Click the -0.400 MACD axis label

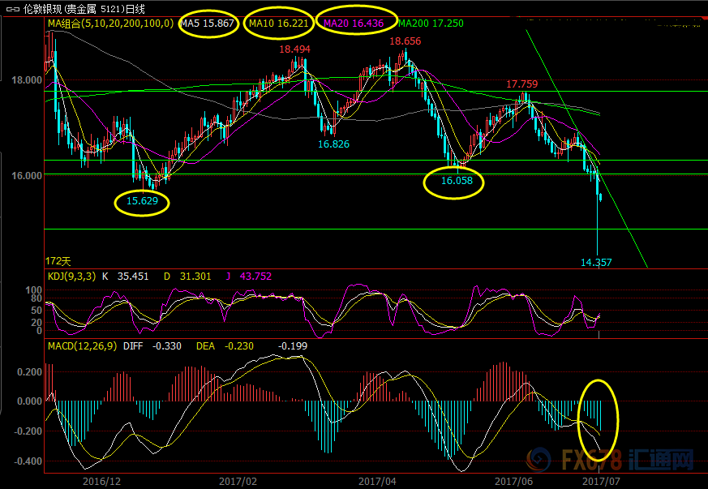click(x=28, y=461)
